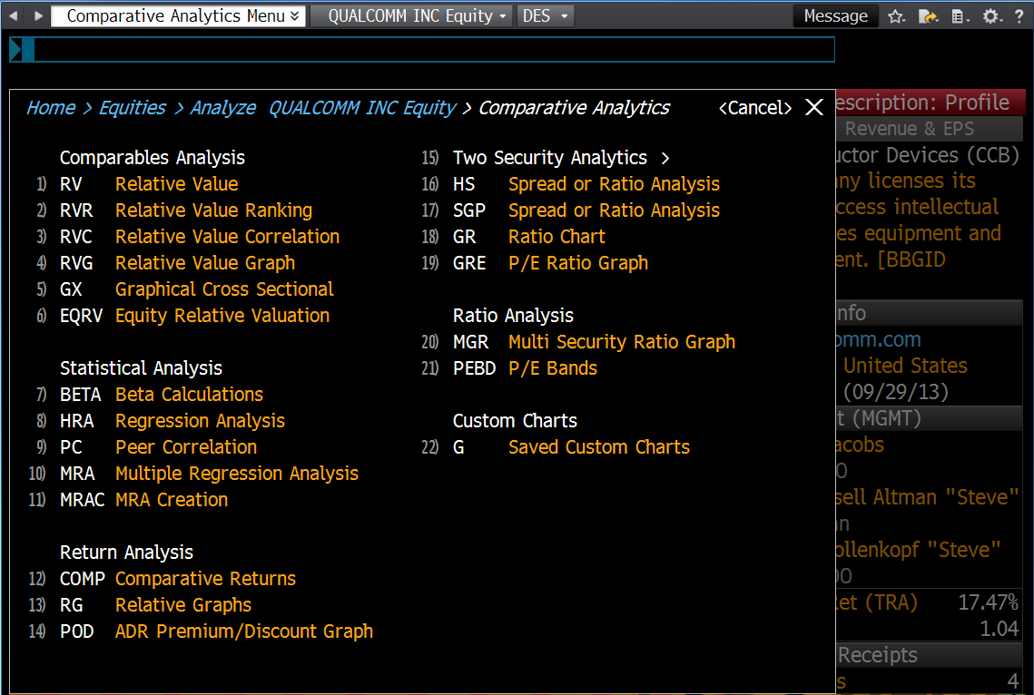The height and width of the screenshot is (695, 1034).
Task: Click the company website link in background panel
Action: 879,339
